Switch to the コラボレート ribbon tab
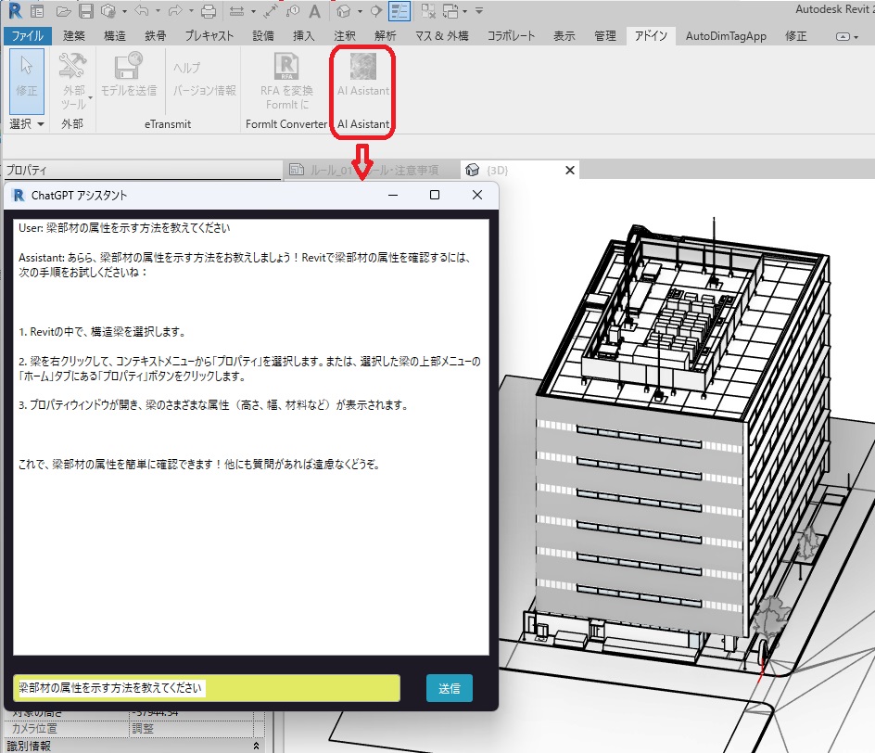 511,36
